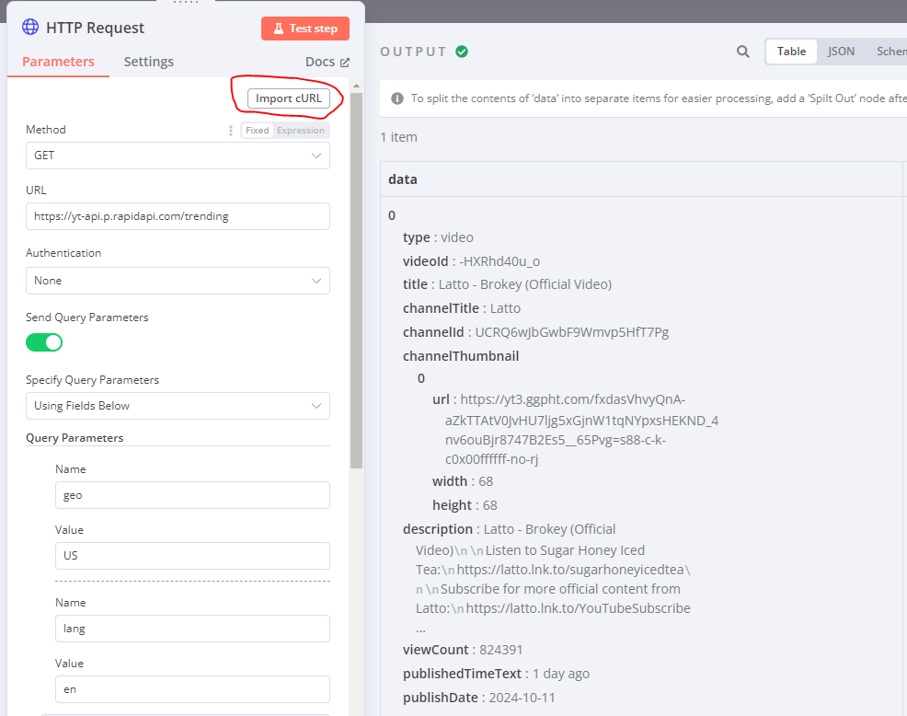Click the info icon in the hint banner
This screenshot has height=716, width=907.
pyautogui.click(x=397, y=98)
